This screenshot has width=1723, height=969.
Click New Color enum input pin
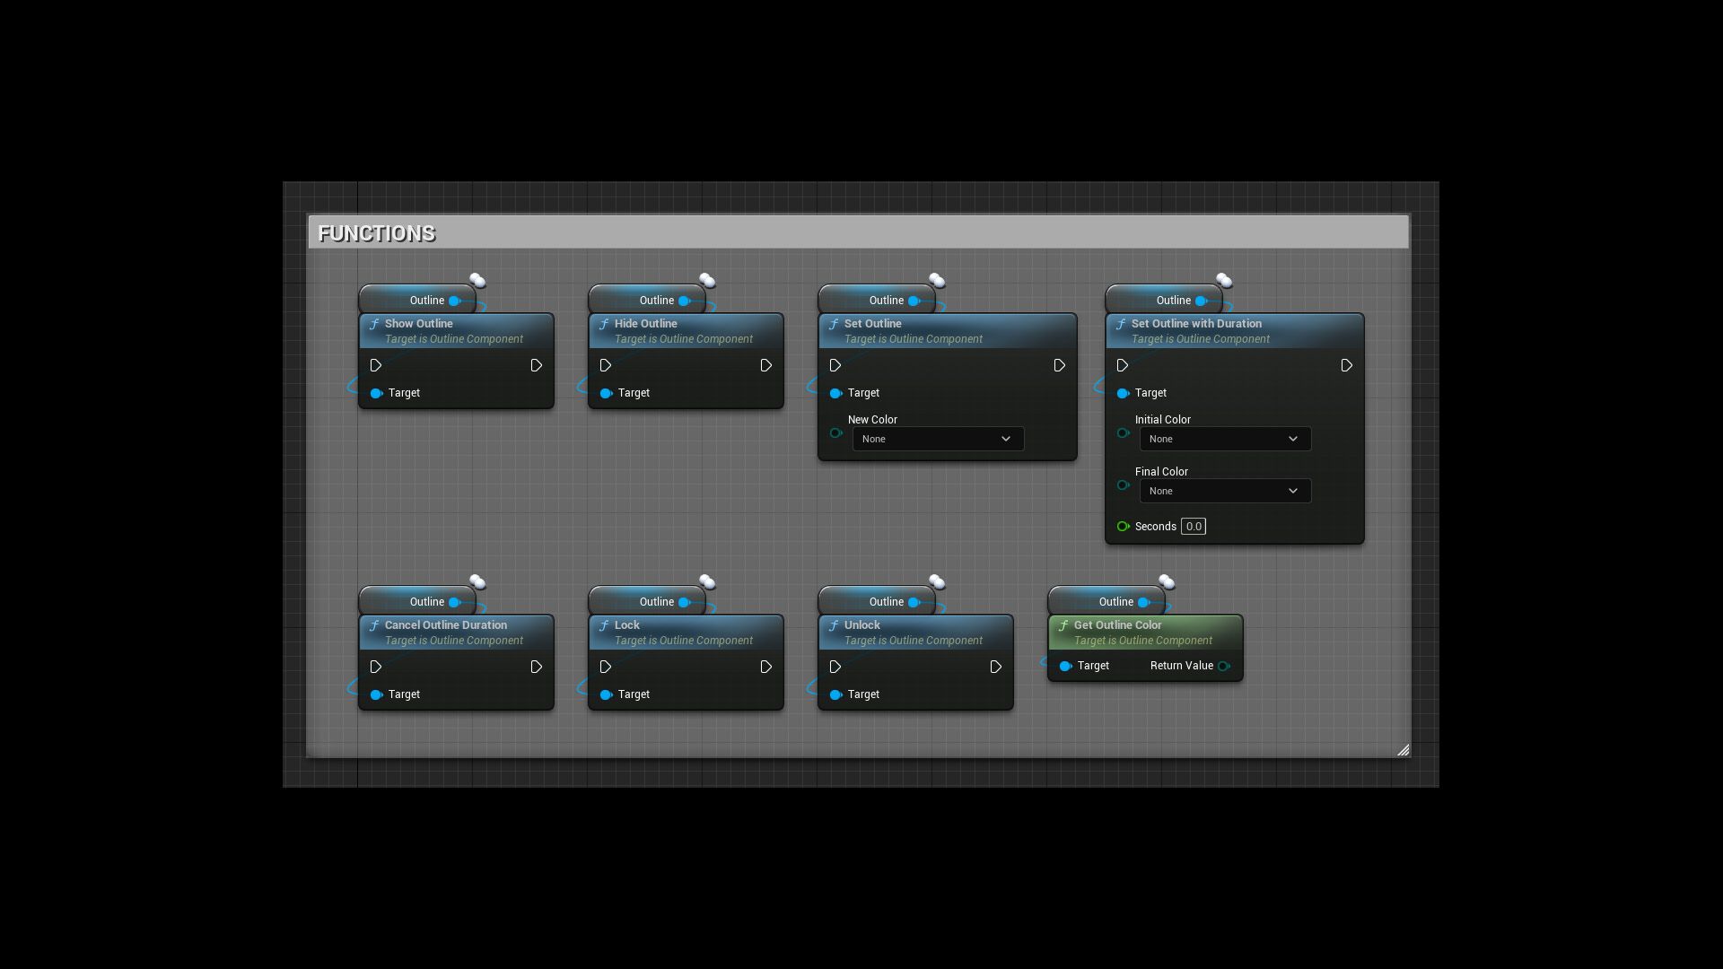(x=836, y=433)
